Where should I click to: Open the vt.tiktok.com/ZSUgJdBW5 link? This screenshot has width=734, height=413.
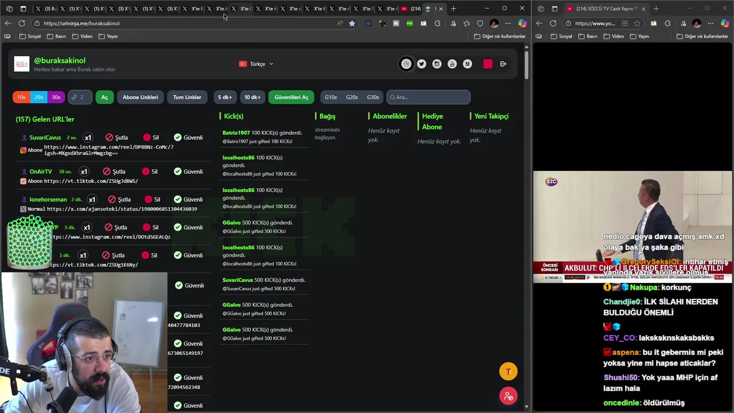[91, 181]
